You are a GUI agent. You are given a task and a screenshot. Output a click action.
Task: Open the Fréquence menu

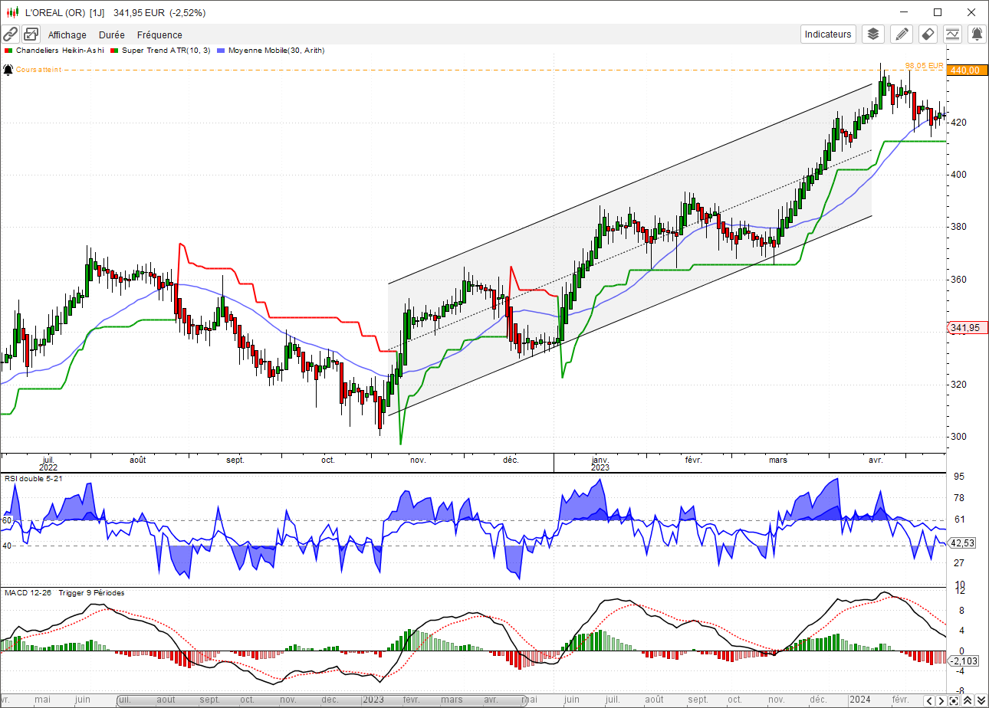(159, 34)
